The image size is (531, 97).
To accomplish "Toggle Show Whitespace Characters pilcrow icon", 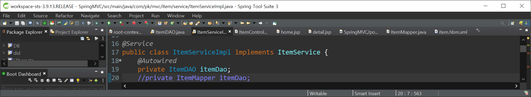I will click(x=83, y=23).
